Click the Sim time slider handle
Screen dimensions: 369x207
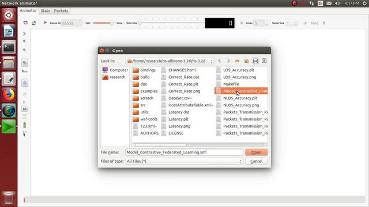coord(140,23)
